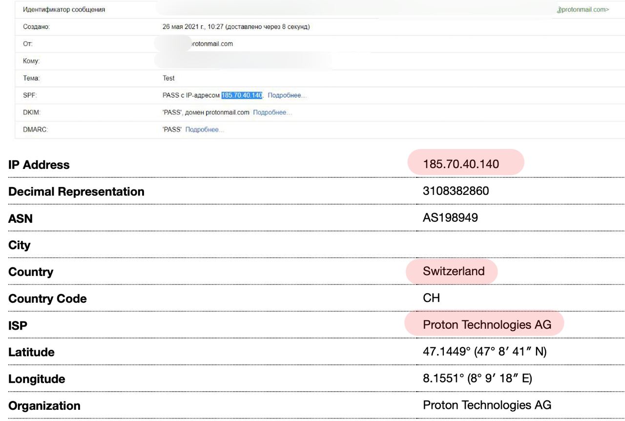Click the 'Organization' row label
Screen dimensions: 625x421
click(44, 406)
